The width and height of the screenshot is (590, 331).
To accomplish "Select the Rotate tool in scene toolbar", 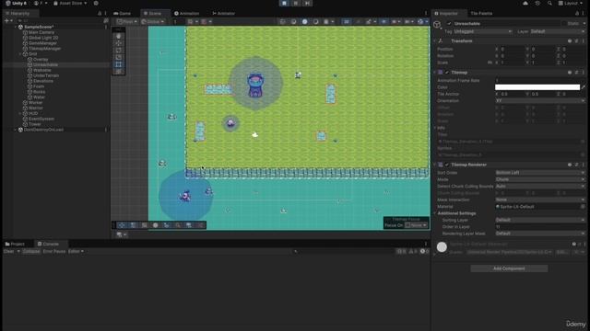I will point(119,51).
